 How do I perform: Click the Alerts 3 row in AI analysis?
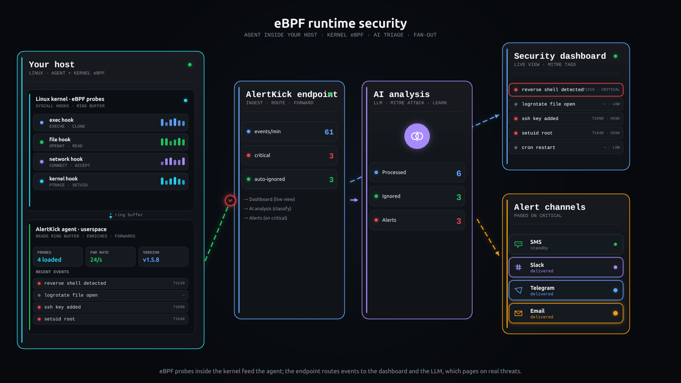tap(417, 220)
